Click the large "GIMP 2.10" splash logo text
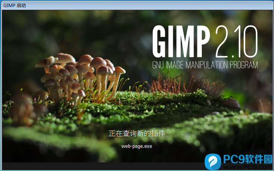Screen dimensions: 274x171 click(205, 42)
